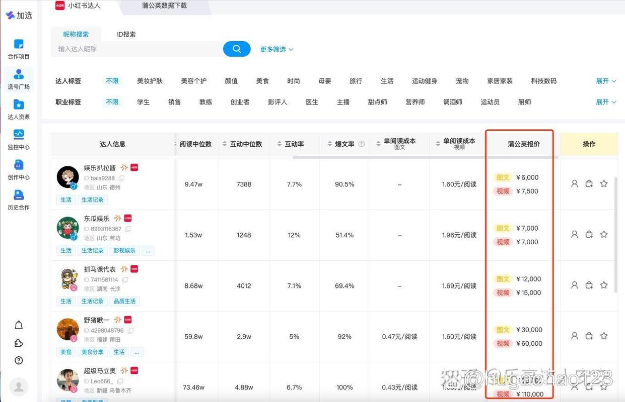Select 学生 under 职业标签
Screen dimensions: 625x402
pos(144,102)
